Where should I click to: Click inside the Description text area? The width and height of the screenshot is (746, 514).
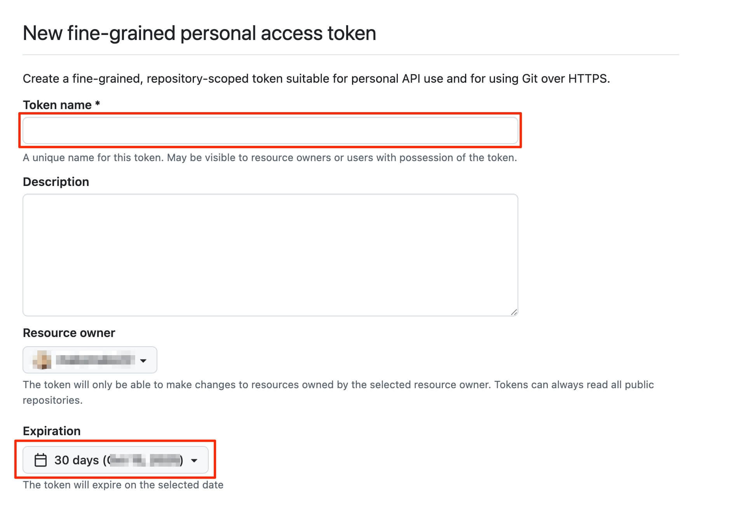tap(270, 255)
